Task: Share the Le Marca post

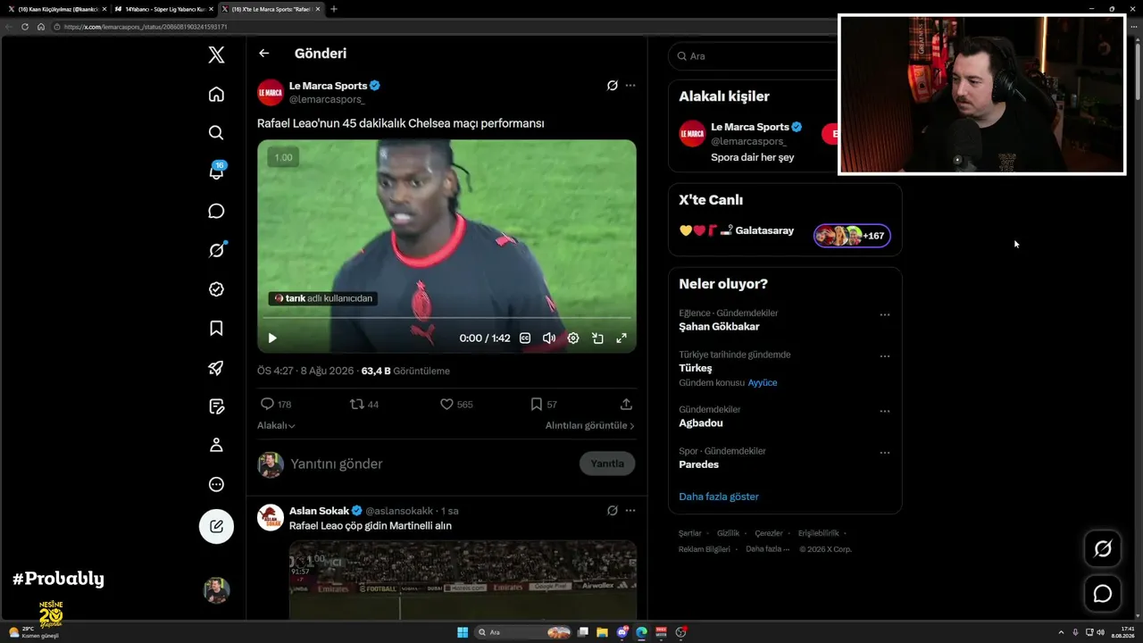Action: pyautogui.click(x=626, y=405)
